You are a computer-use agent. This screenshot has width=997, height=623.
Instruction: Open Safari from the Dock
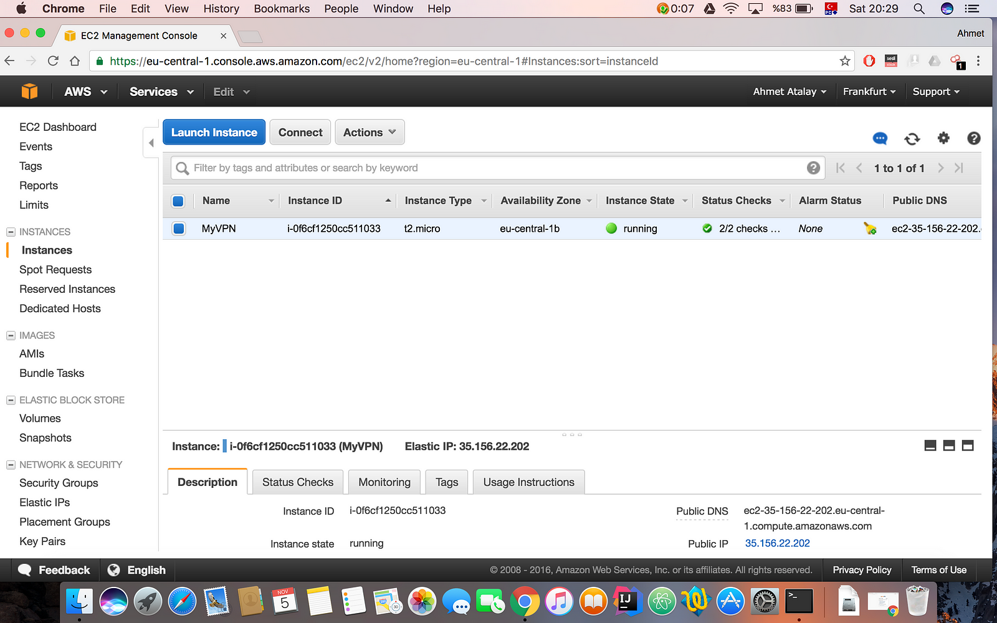tap(181, 602)
